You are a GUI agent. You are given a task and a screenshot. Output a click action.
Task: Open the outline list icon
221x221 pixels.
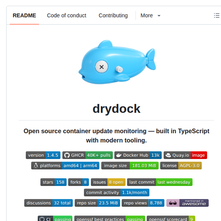pyautogui.click(x=217, y=15)
